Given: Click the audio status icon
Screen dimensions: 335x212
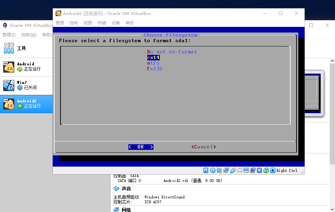Looking at the screenshot, I should click(x=219, y=170).
